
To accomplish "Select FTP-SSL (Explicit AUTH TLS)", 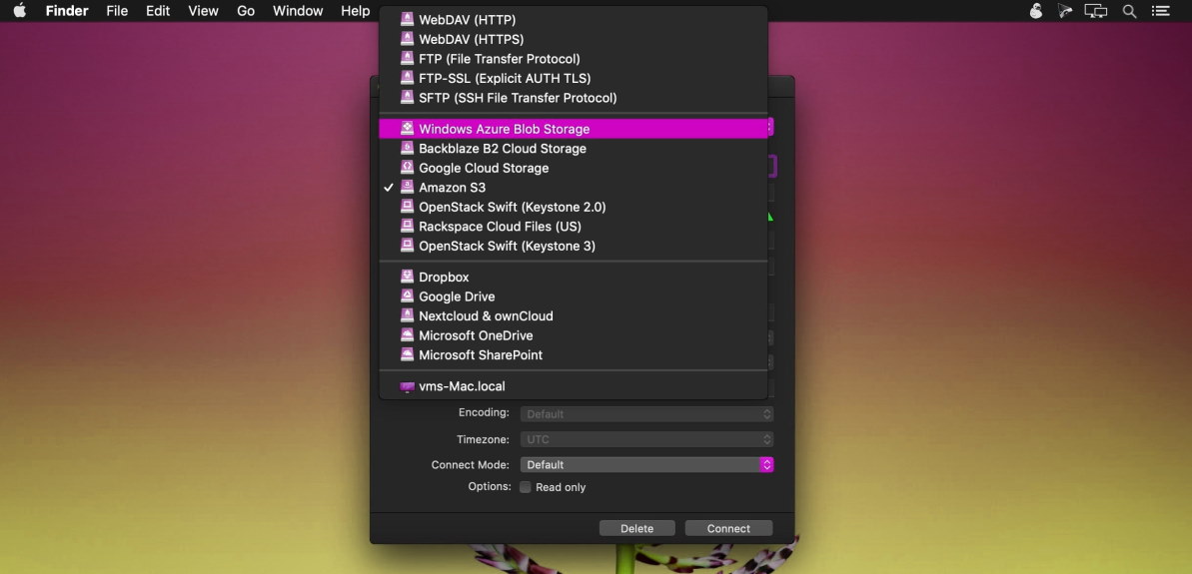I will pyautogui.click(x=574, y=78).
